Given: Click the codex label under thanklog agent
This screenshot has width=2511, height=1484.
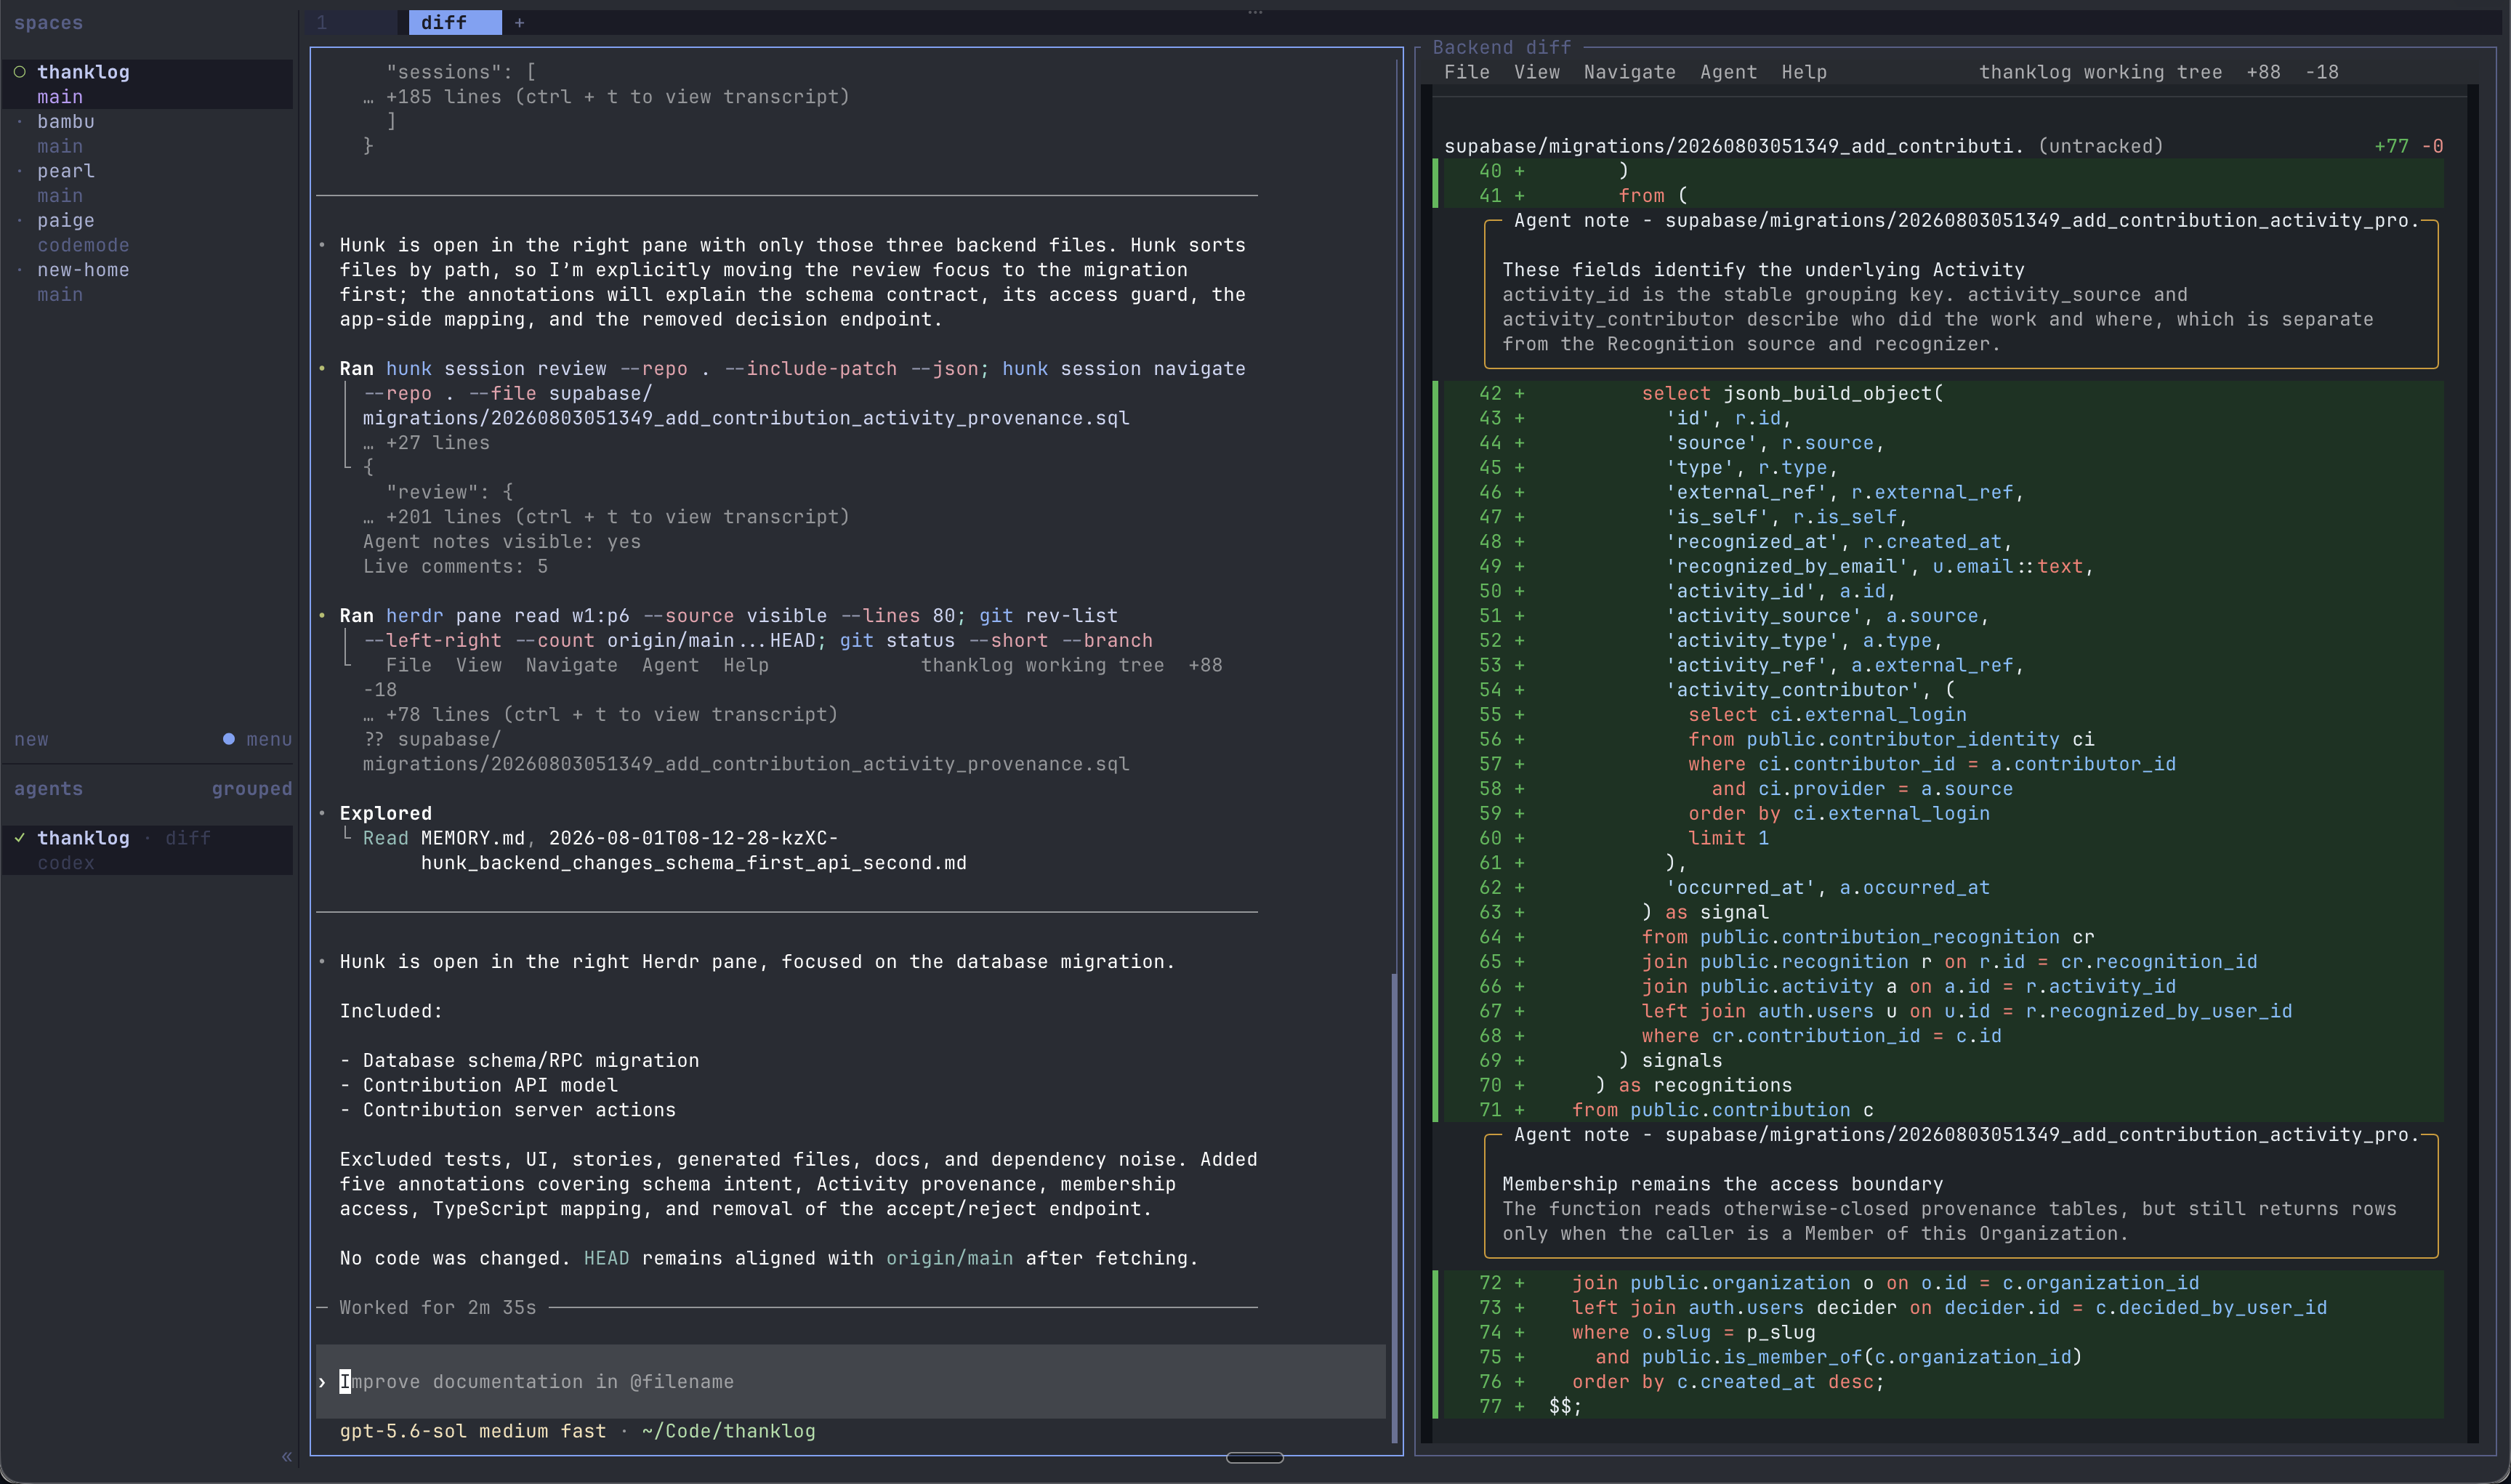Looking at the screenshot, I should point(66,863).
